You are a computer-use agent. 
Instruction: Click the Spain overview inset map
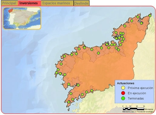22,18
